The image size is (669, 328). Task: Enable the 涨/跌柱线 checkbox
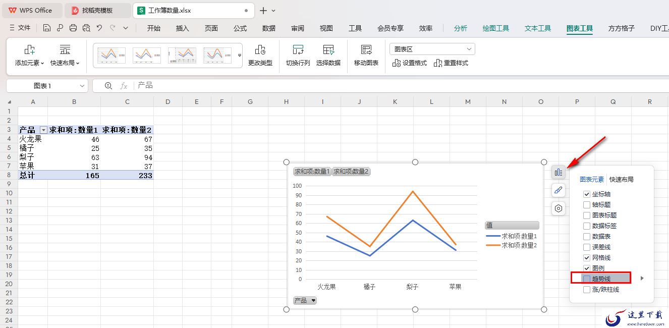click(x=586, y=290)
